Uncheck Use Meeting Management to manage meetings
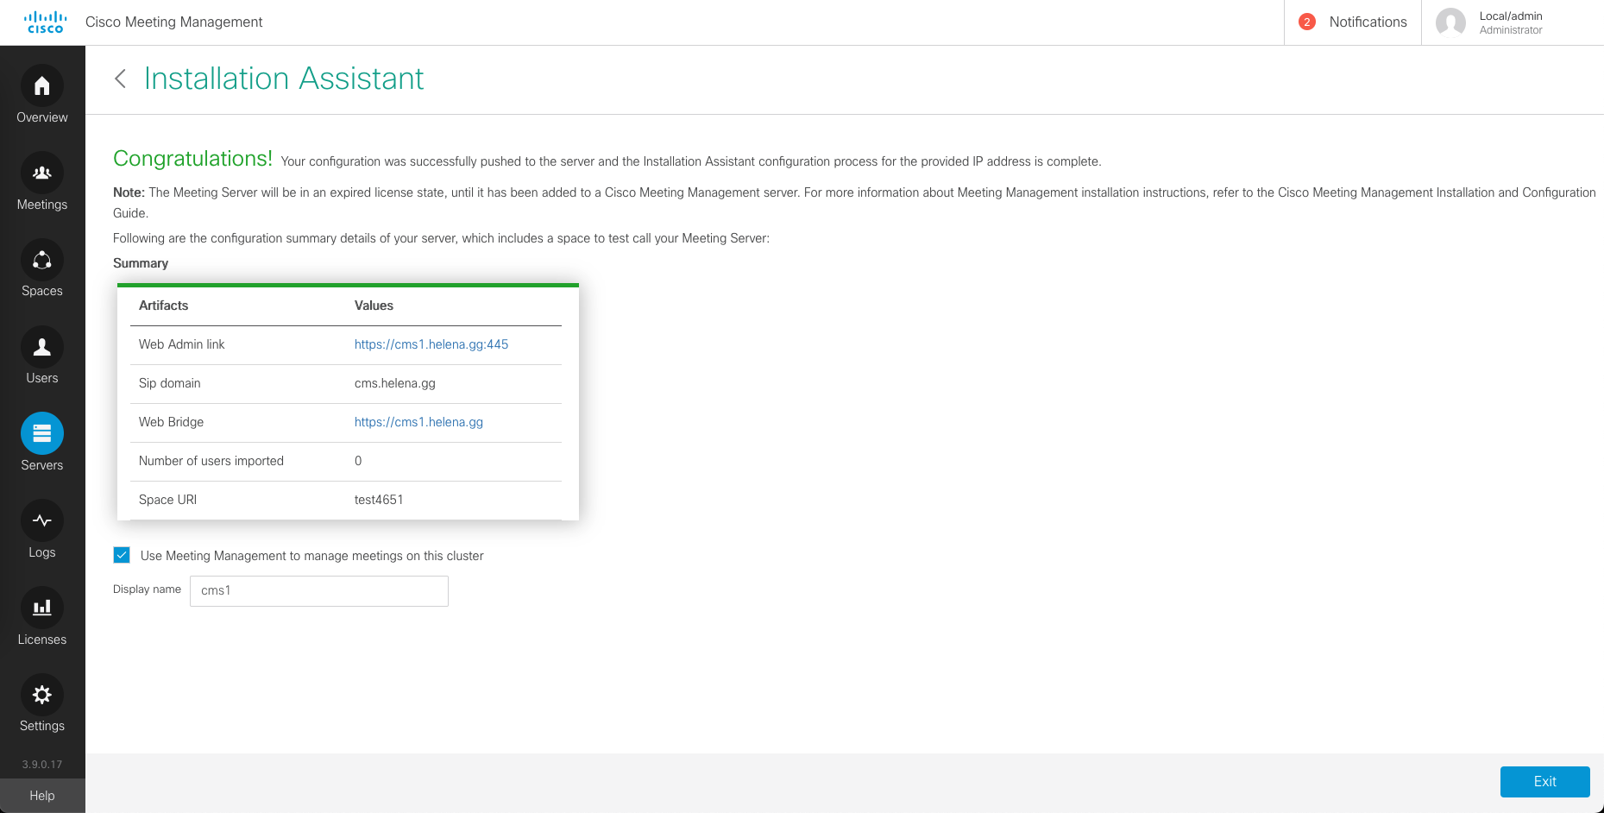This screenshot has height=813, width=1604. (122, 555)
